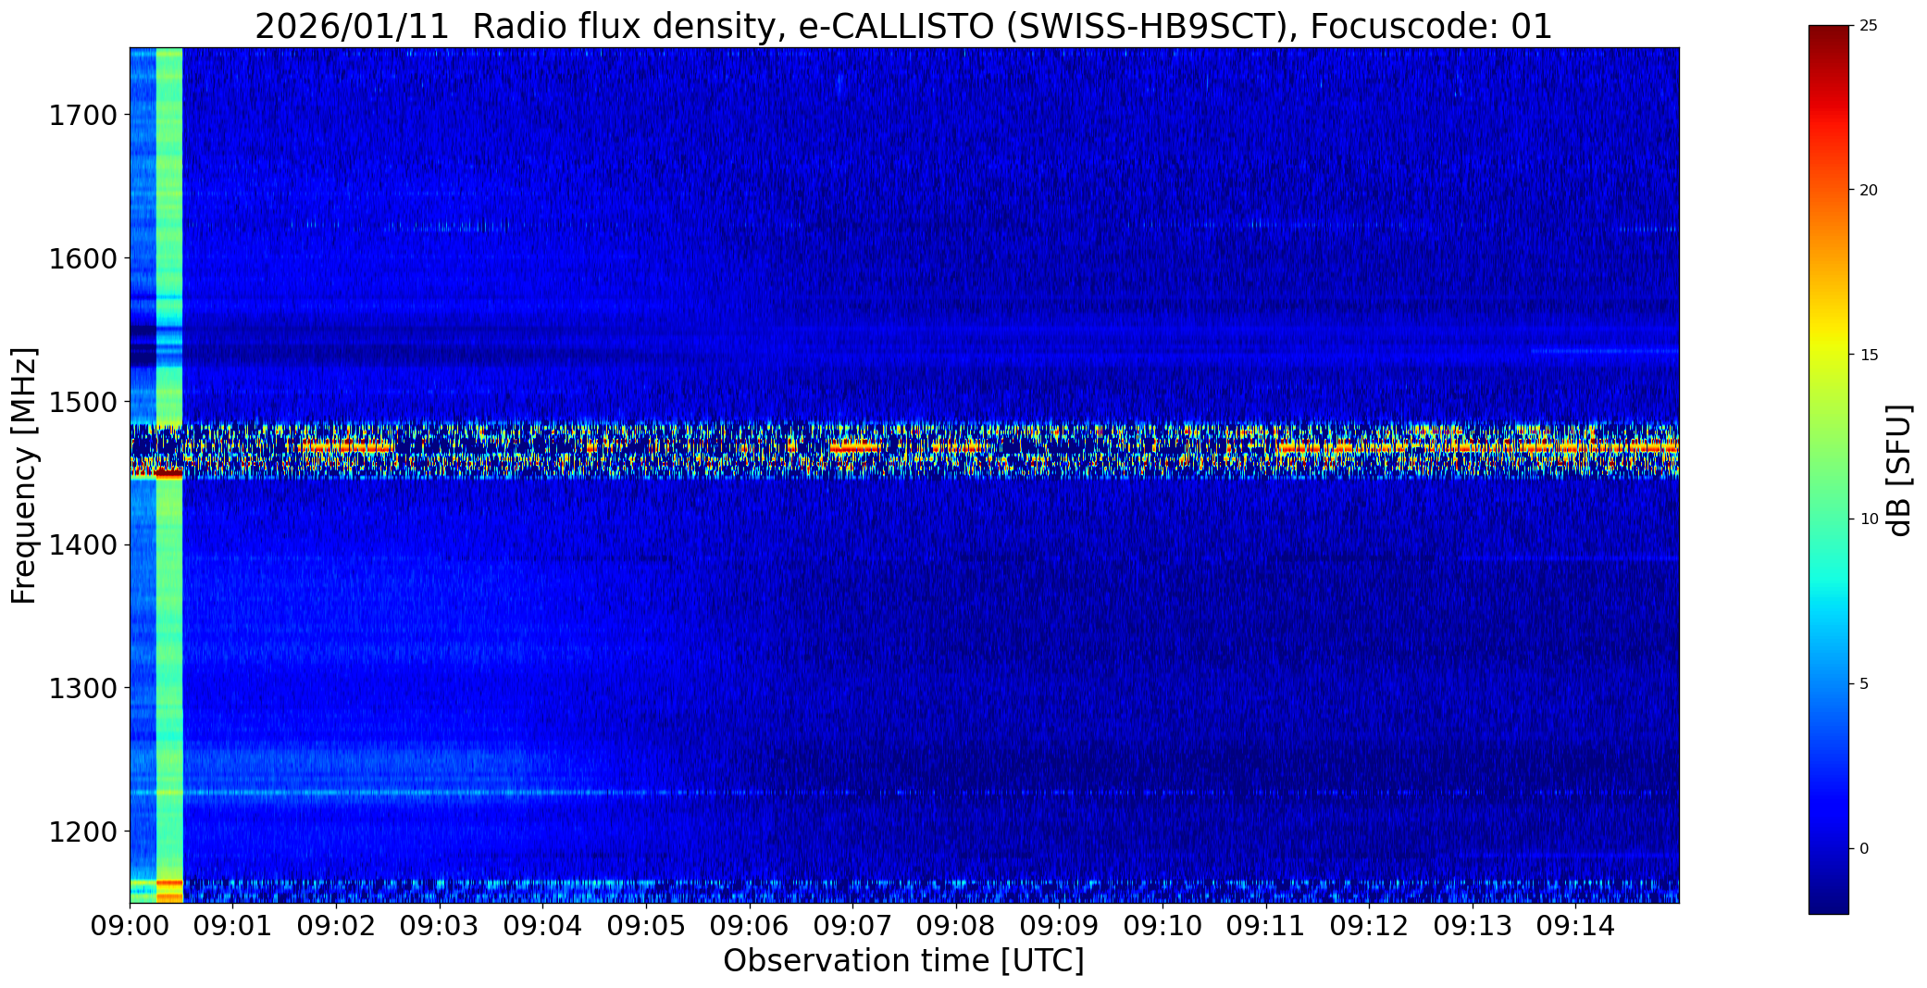This screenshot has width=1927, height=988.
Task: Click the 09:00 time tick label
Action: pos(130,926)
